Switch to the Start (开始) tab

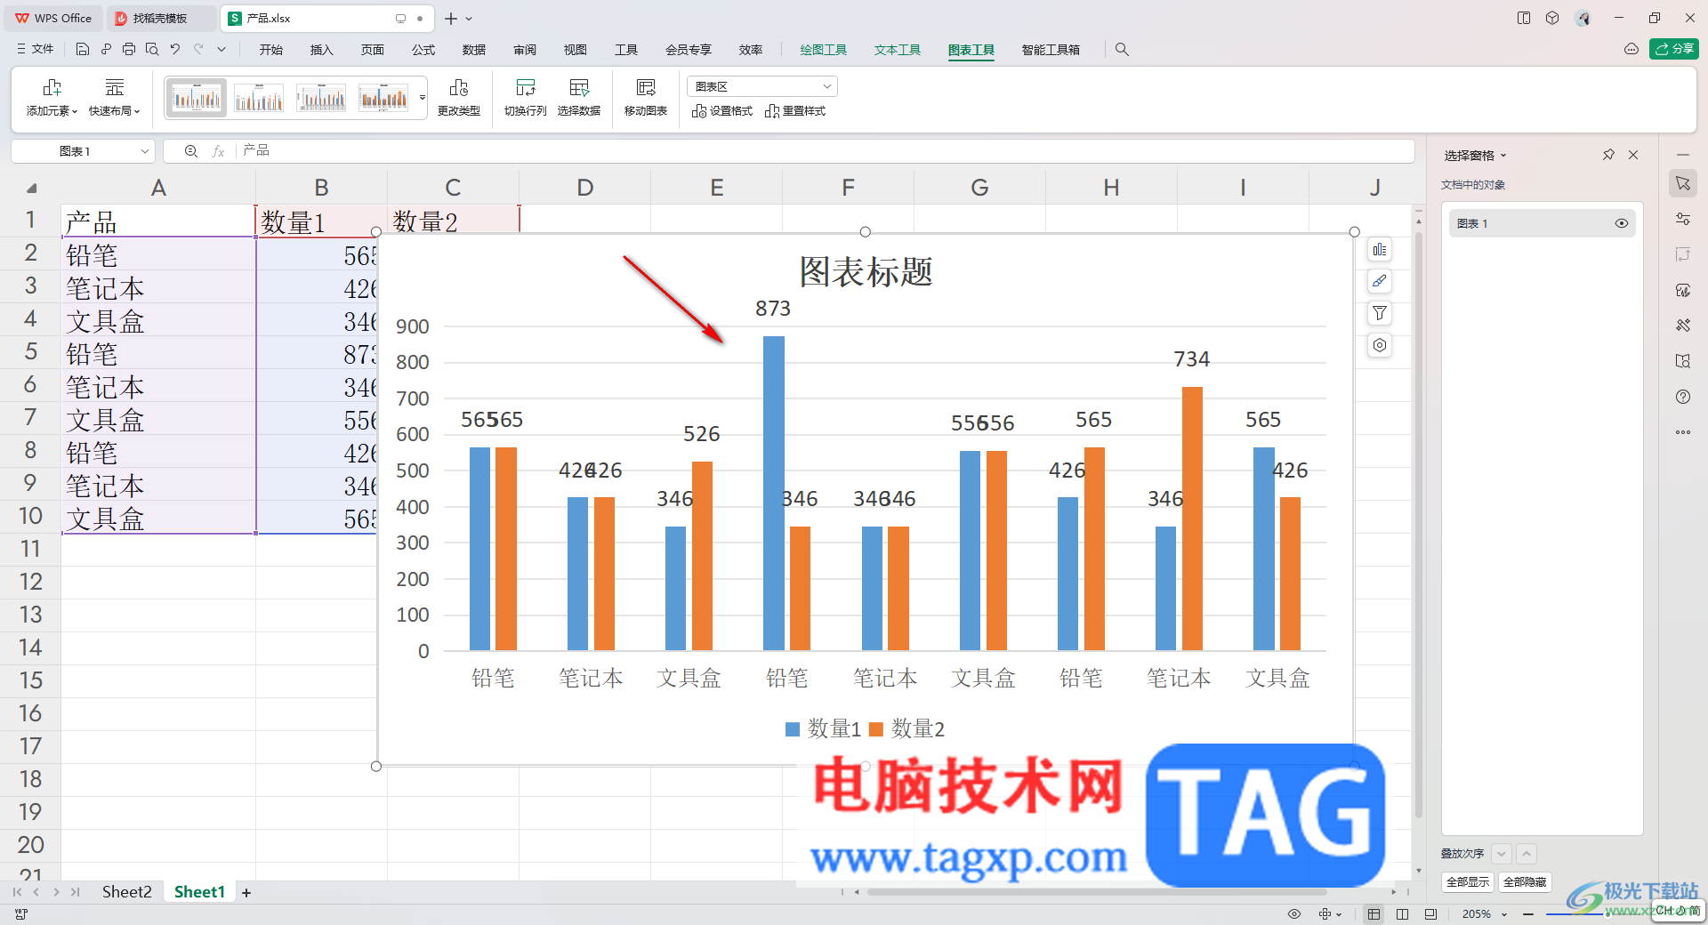pyautogui.click(x=270, y=50)
